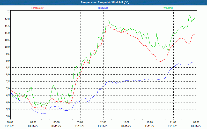Click the chart title "Temperatur, Taupunkt, Windchill [°C]"
This screenshot has height=129, width=207.
point(105,2)
